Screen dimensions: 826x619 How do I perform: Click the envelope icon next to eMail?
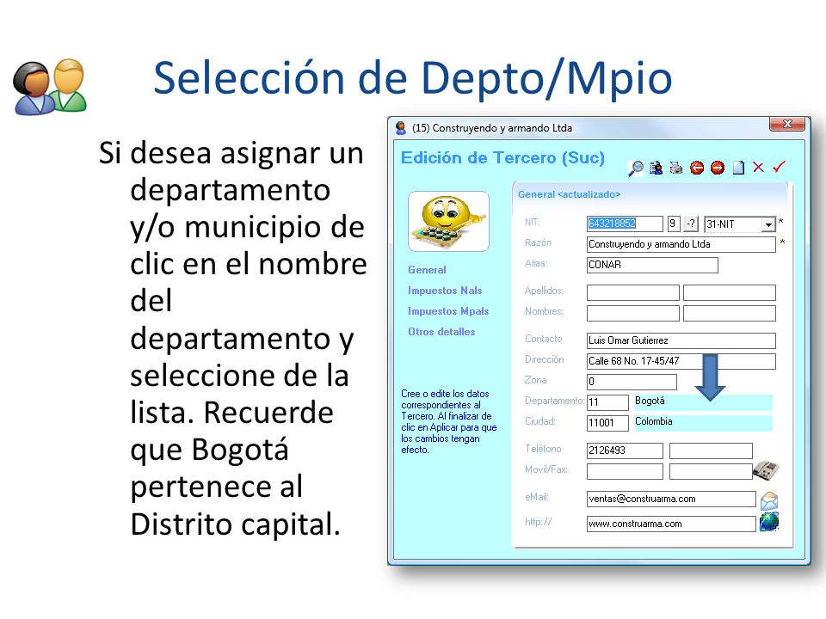(x=769, y=500)
